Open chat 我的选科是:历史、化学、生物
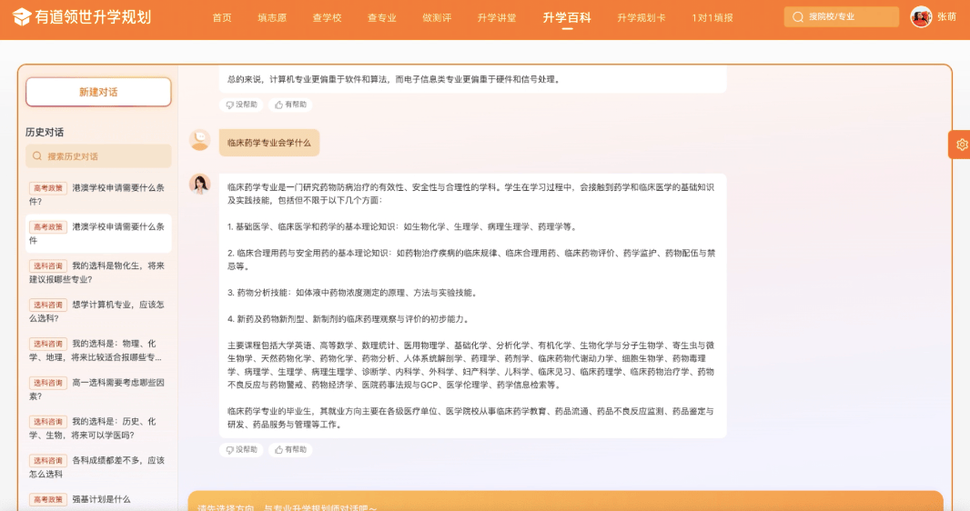This screenshot has width=970, height=511. tap(98, 427)
